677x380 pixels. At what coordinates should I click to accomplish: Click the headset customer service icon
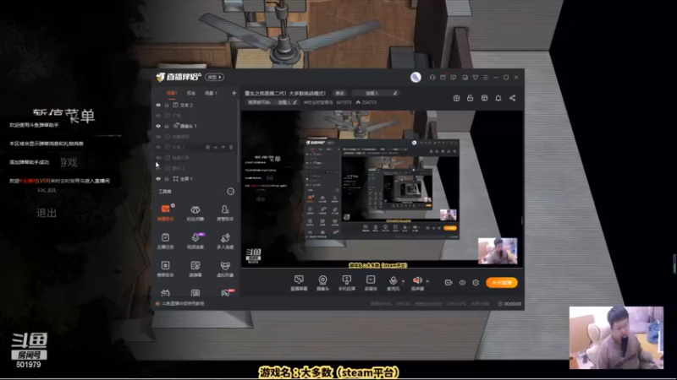[x=432, y=77]
